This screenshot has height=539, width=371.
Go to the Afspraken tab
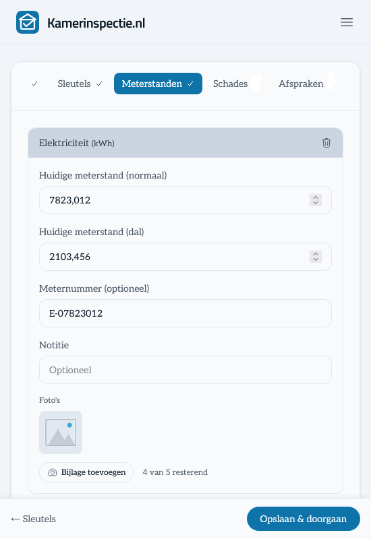click(x=301, y=84)
